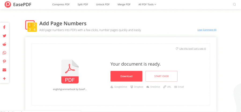Click the red Download button
241x112 pixels.
click(x=126, y=76)
